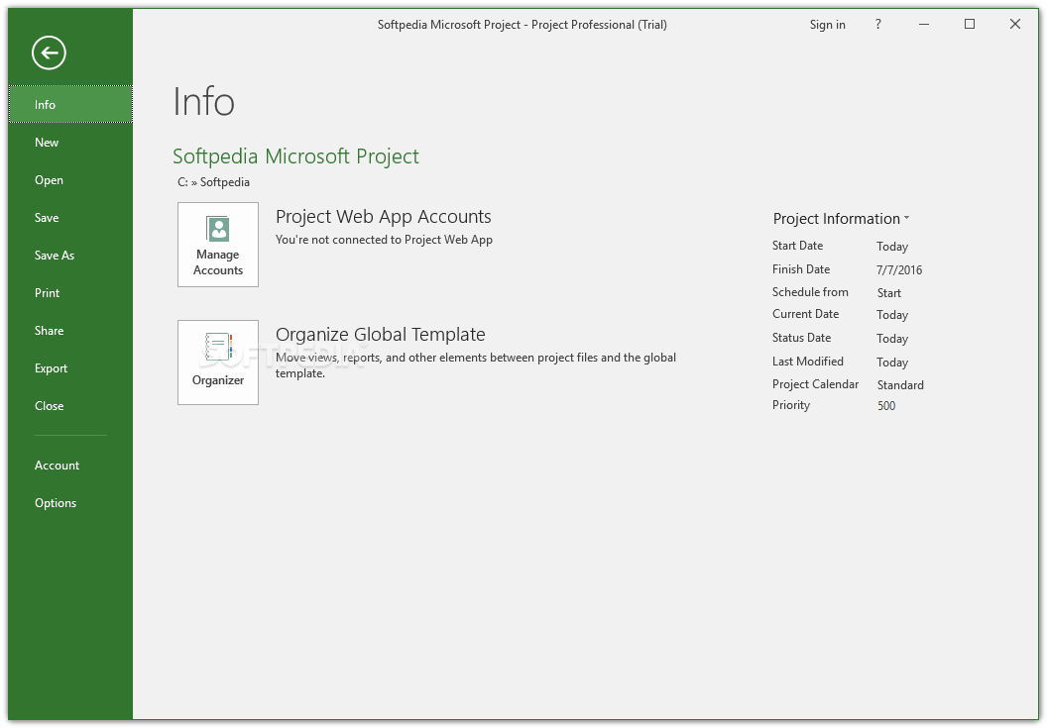The image size is (1047, 728).
Task: Click the Manage Accounts person icon button
Action: click(218, 245)
